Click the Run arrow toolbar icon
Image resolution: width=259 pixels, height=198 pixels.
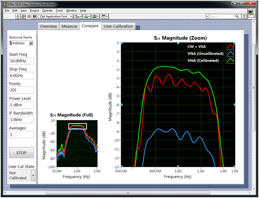(x=18, y=16)
